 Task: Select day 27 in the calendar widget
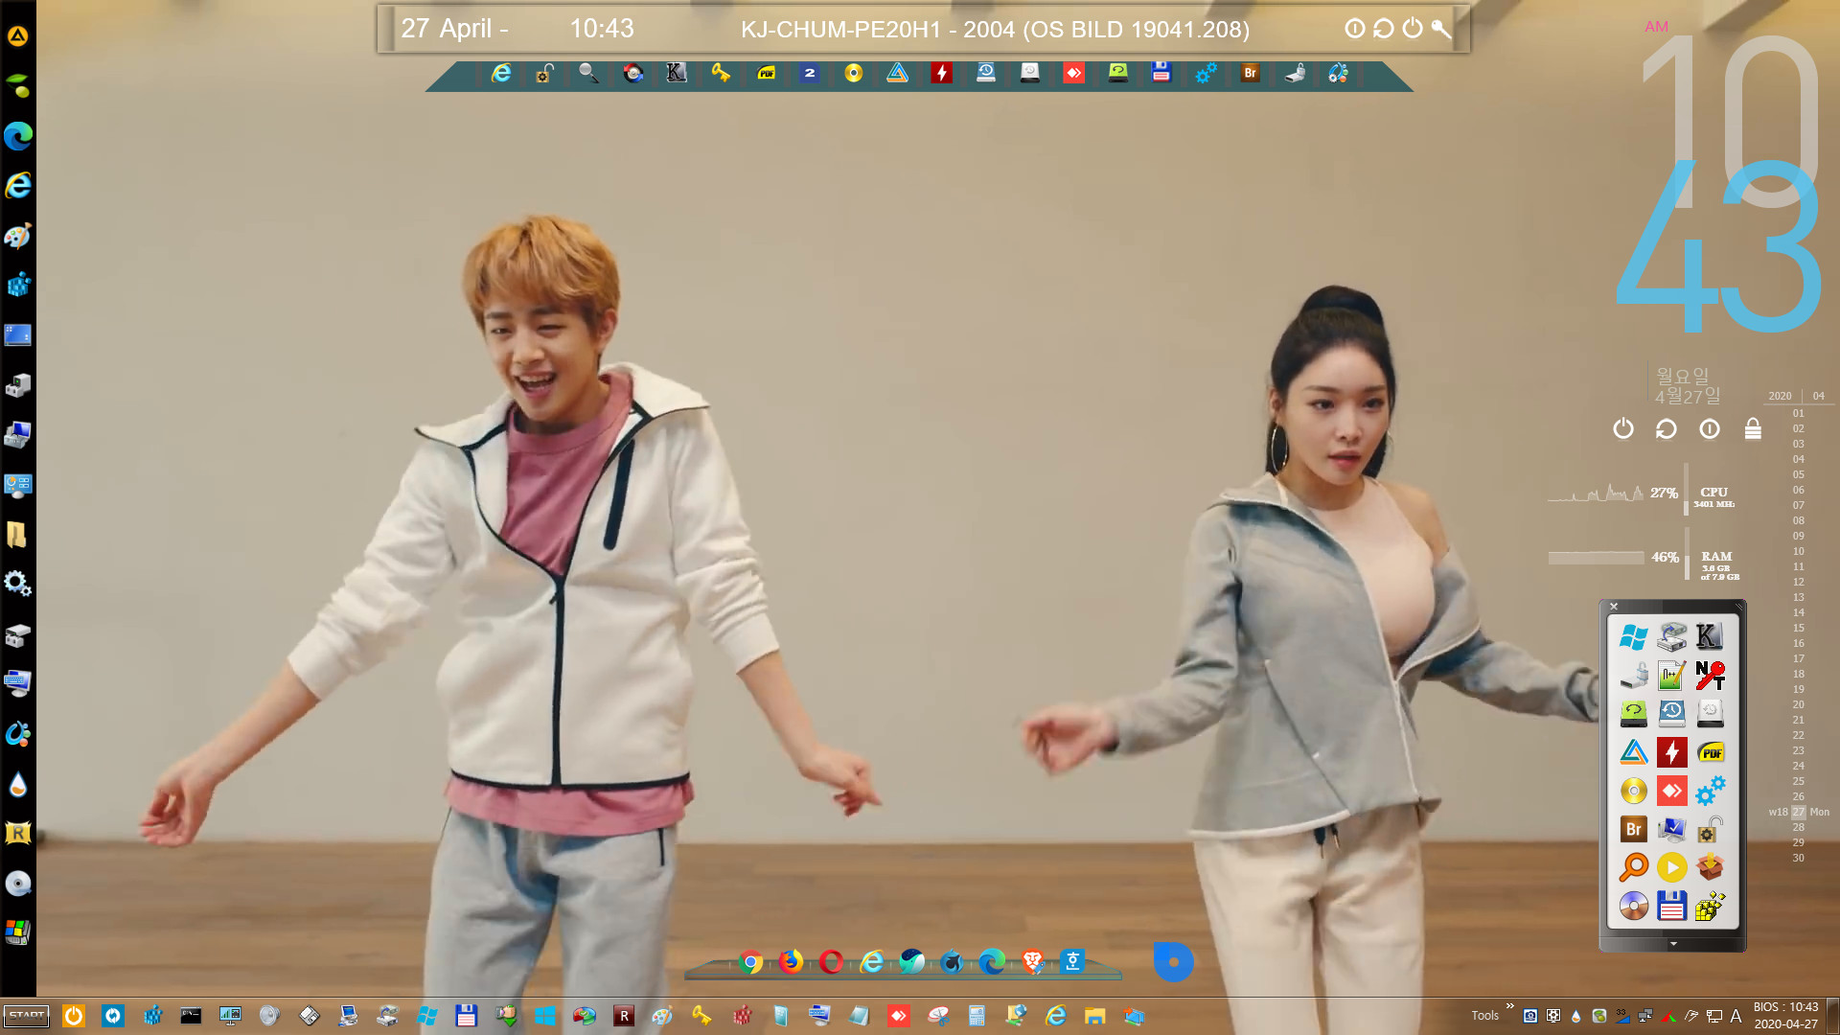pos(1798,812)
